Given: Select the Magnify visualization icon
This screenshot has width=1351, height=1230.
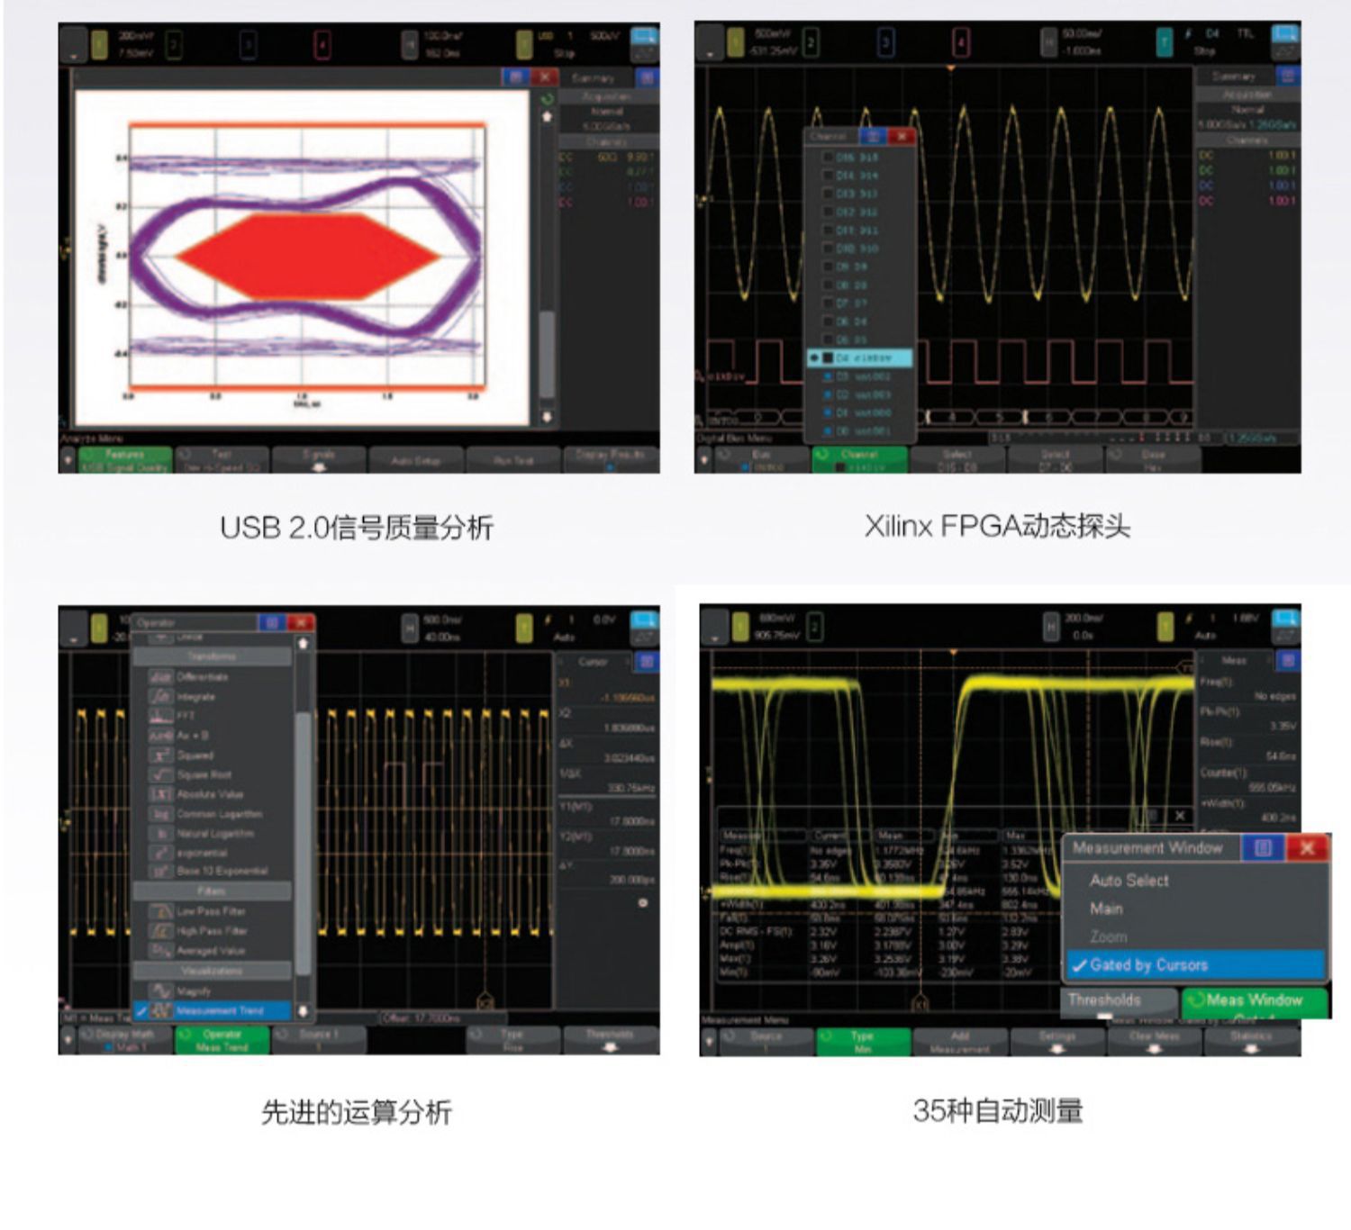Looking at the screenshot, I should (160, 990).
